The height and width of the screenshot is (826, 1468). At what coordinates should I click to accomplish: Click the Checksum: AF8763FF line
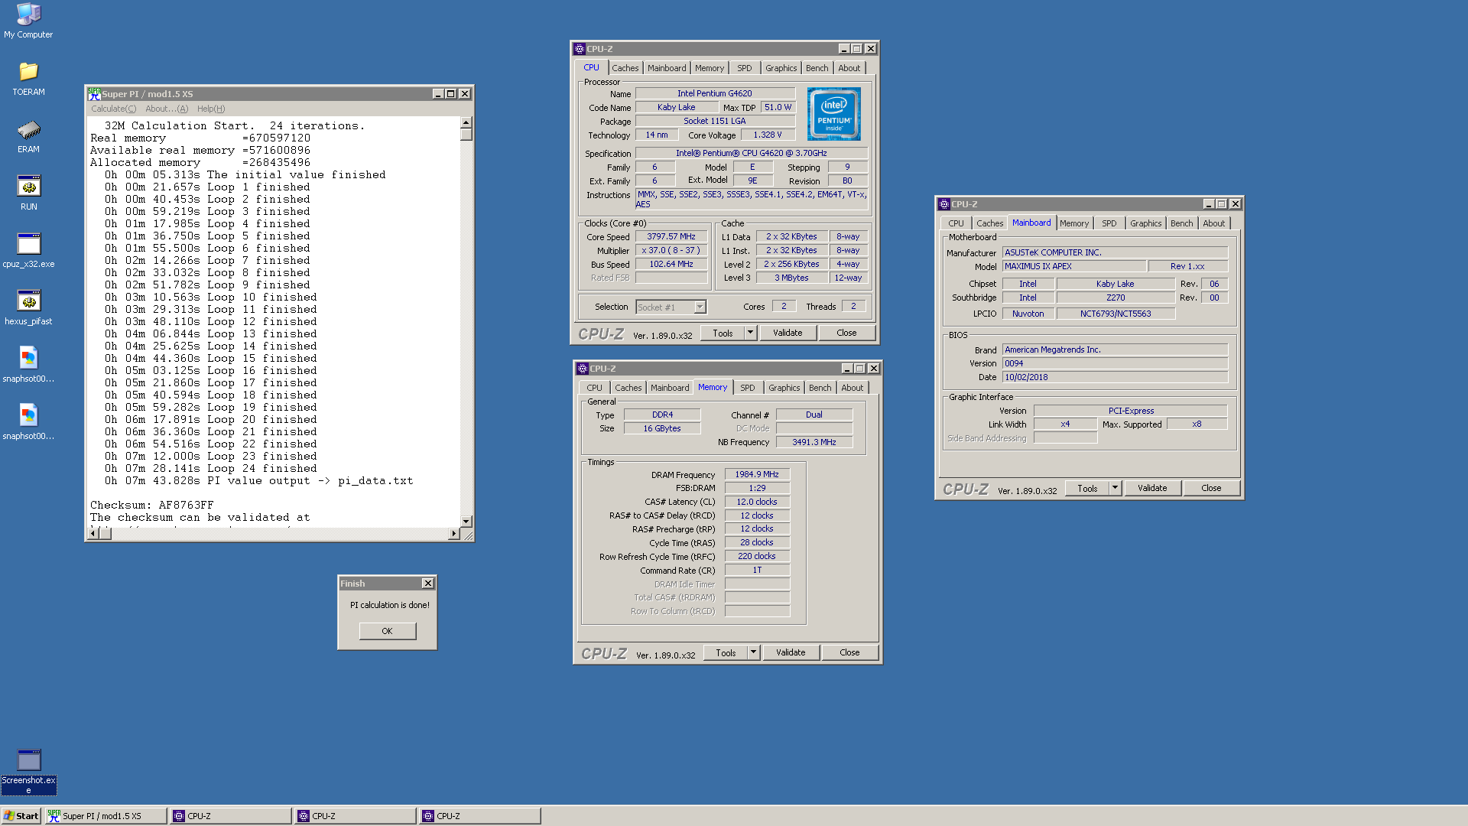tap(152, 506)
